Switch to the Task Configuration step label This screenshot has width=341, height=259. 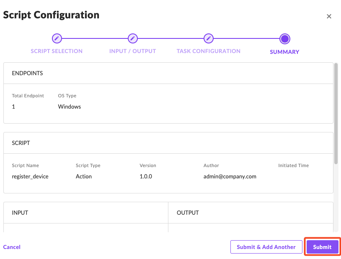click(x=209, y=51)
